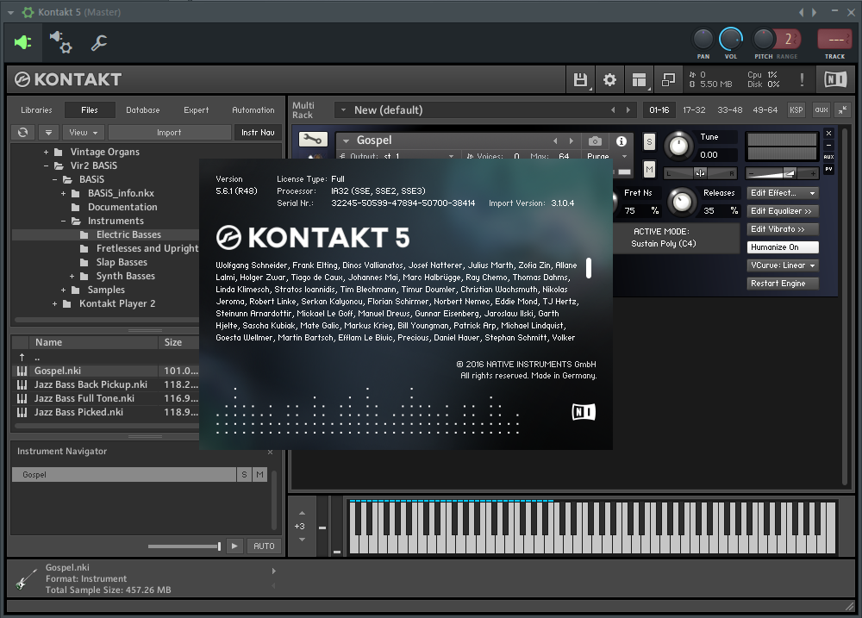
Task: Switch to the Database tab
Action: coord(143,110)
